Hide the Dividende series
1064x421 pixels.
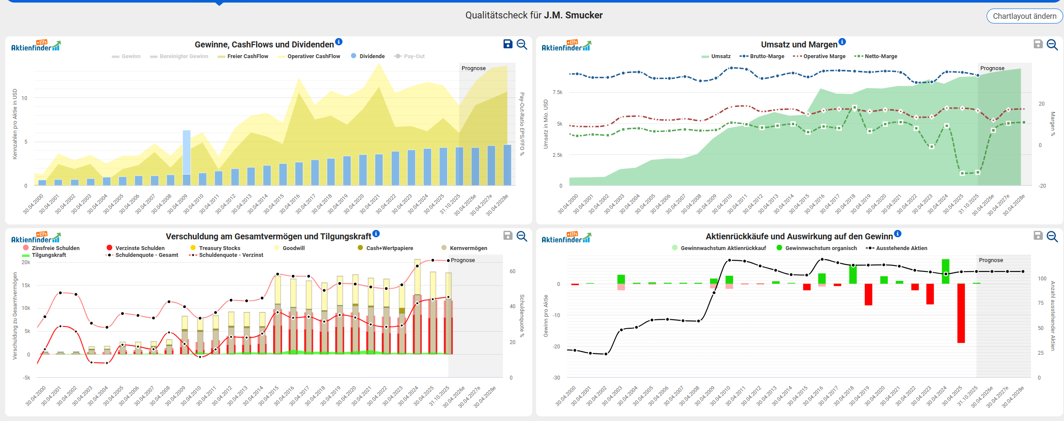(x=368, y=56)
